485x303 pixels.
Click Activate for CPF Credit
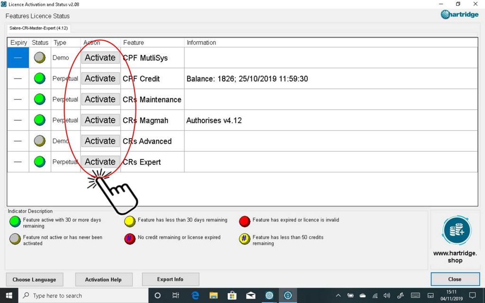(x=100, y=79)
